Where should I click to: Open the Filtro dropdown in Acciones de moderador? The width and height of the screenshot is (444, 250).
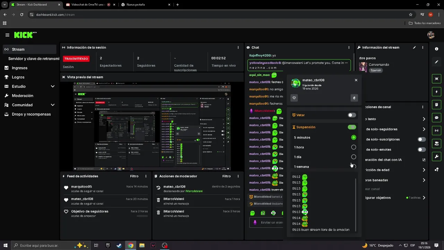coord(227,176)
